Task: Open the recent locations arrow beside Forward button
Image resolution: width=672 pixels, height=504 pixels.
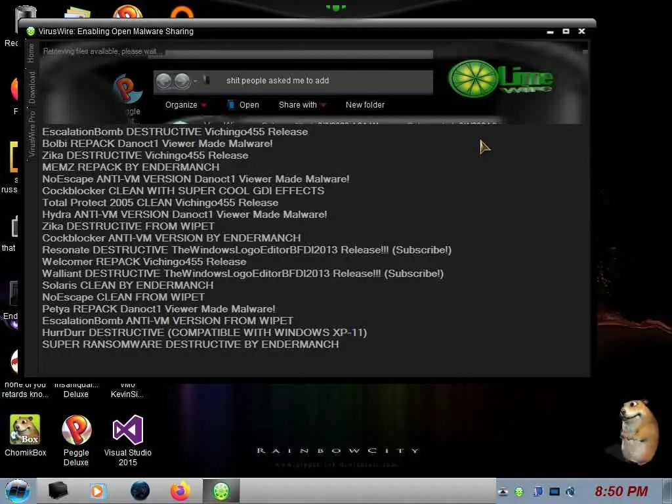Action: coord(196,81)
